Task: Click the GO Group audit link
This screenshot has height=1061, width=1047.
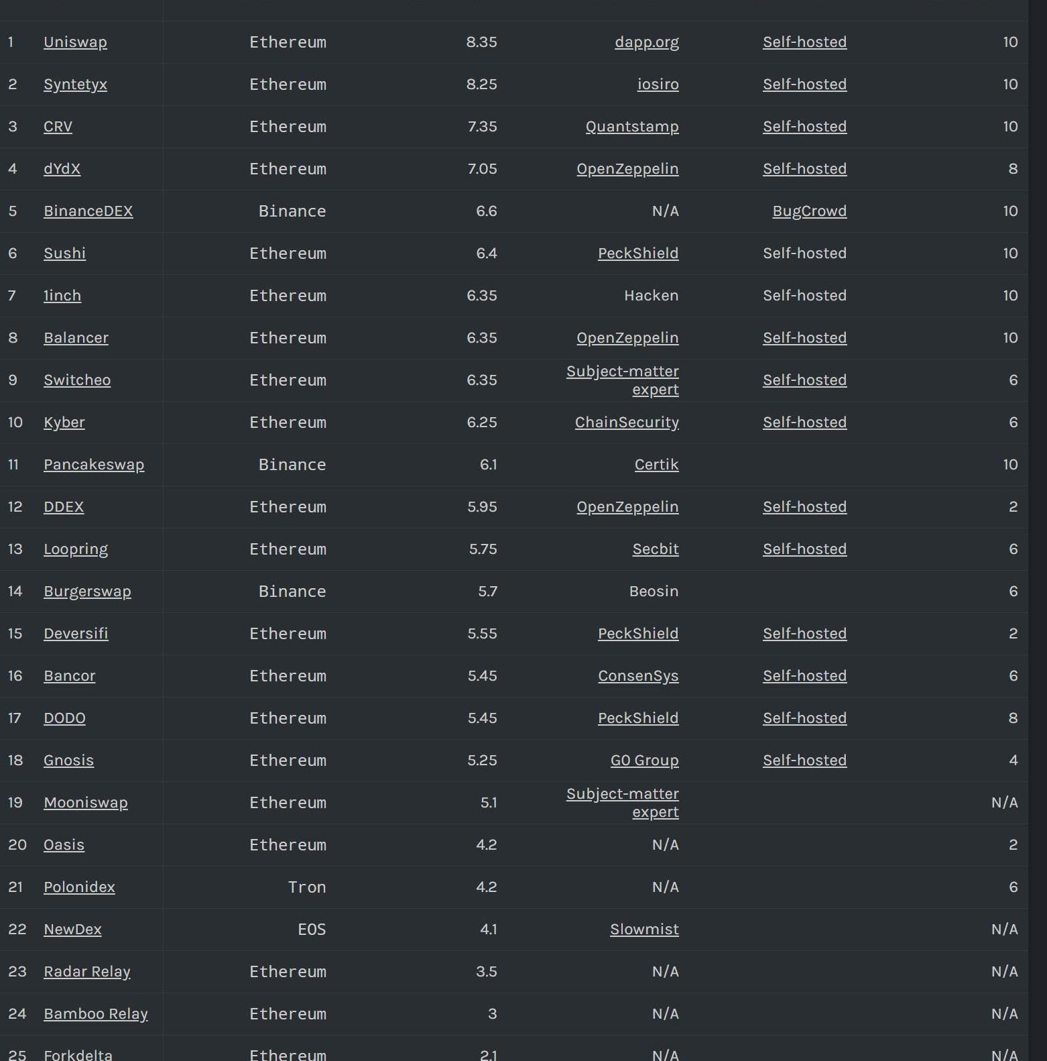Action: pyautogui.click(x=644, y=761)
